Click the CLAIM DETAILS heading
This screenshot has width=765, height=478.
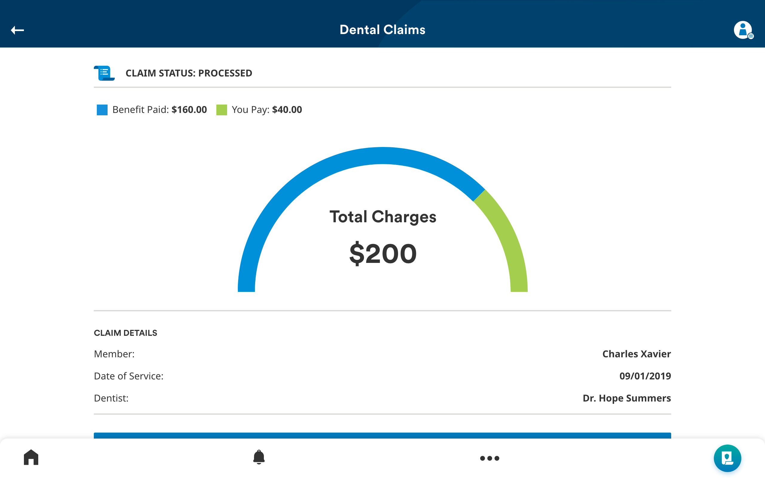coord(126,333)
